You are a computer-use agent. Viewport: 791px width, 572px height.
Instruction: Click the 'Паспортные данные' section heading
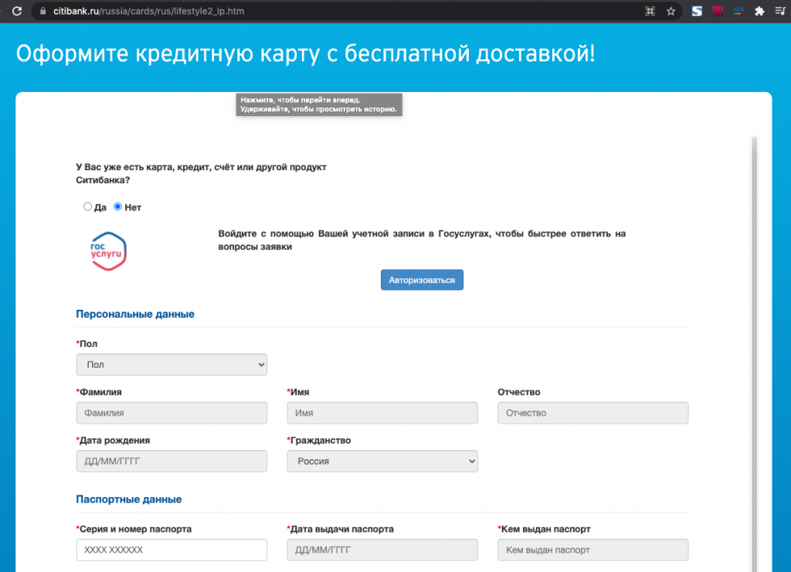point(129,499)
